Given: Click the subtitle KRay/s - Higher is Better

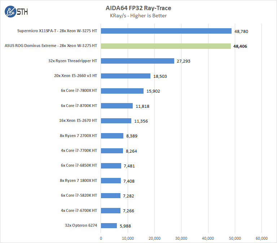Looking at the screenshot, I should click(x=138, y=16).
